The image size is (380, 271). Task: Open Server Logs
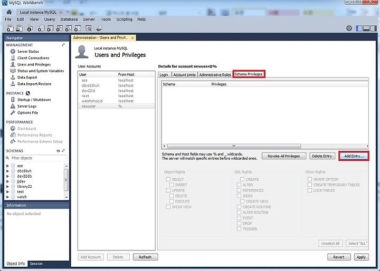coord(27,106)
